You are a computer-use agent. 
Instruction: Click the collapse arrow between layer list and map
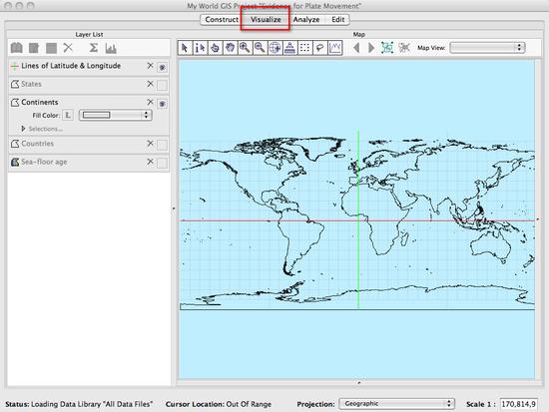pos(174,208)
